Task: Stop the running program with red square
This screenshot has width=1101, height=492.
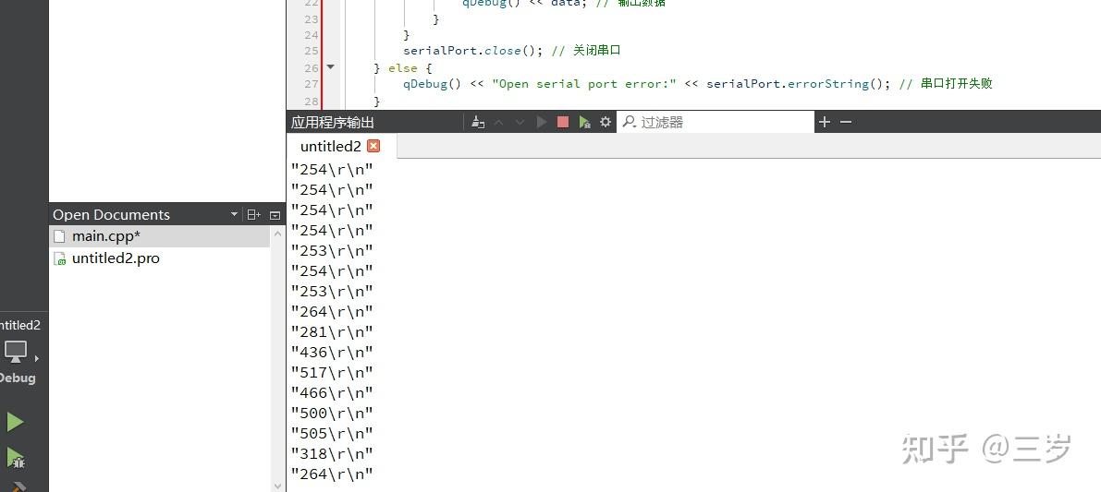Action: tap(562, 122)
